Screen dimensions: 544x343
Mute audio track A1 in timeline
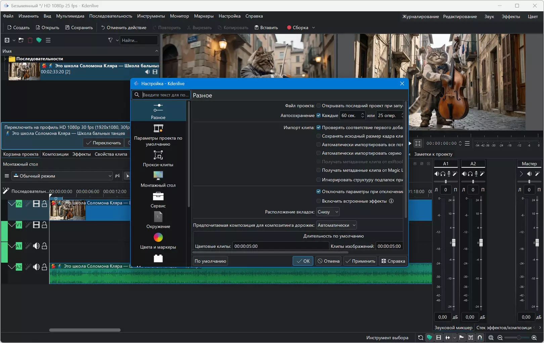36,246
